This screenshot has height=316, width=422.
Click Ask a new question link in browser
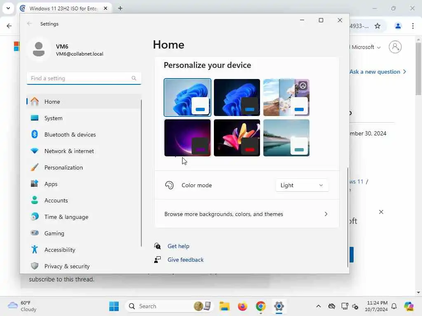[377, 72]
